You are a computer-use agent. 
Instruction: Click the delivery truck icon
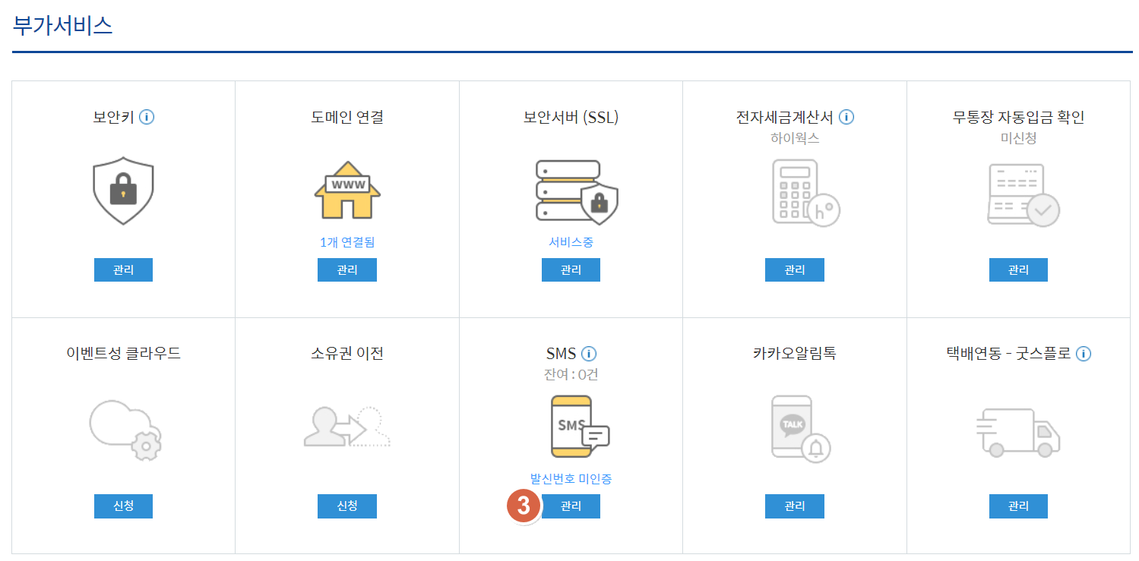(1017, 432)
